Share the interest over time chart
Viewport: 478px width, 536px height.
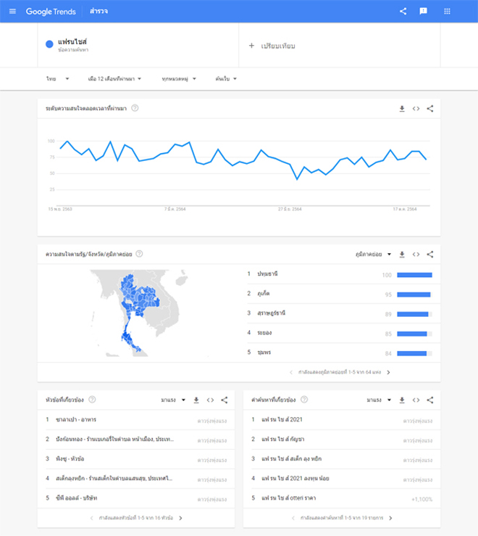pyautogui.click(x=430, y=109)
